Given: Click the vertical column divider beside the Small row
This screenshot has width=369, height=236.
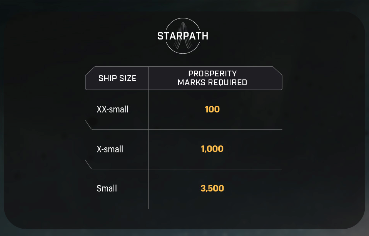Looking at the screenshot, I should click(x=149, y=189).
